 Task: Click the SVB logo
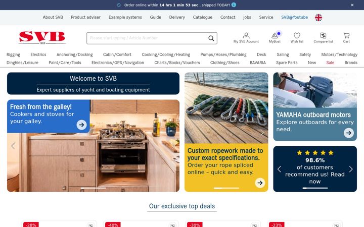coord(42,37)
